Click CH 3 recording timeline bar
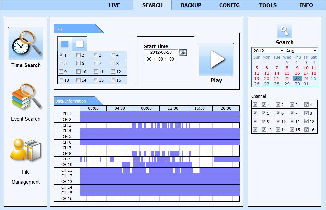326x210 pixels. tap(160, 125)
